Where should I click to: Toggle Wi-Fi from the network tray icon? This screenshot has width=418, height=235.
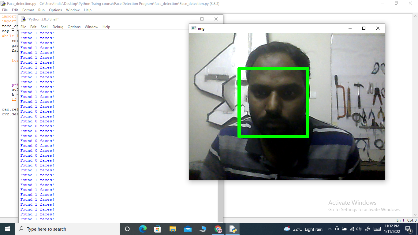(x=352, y=229)
